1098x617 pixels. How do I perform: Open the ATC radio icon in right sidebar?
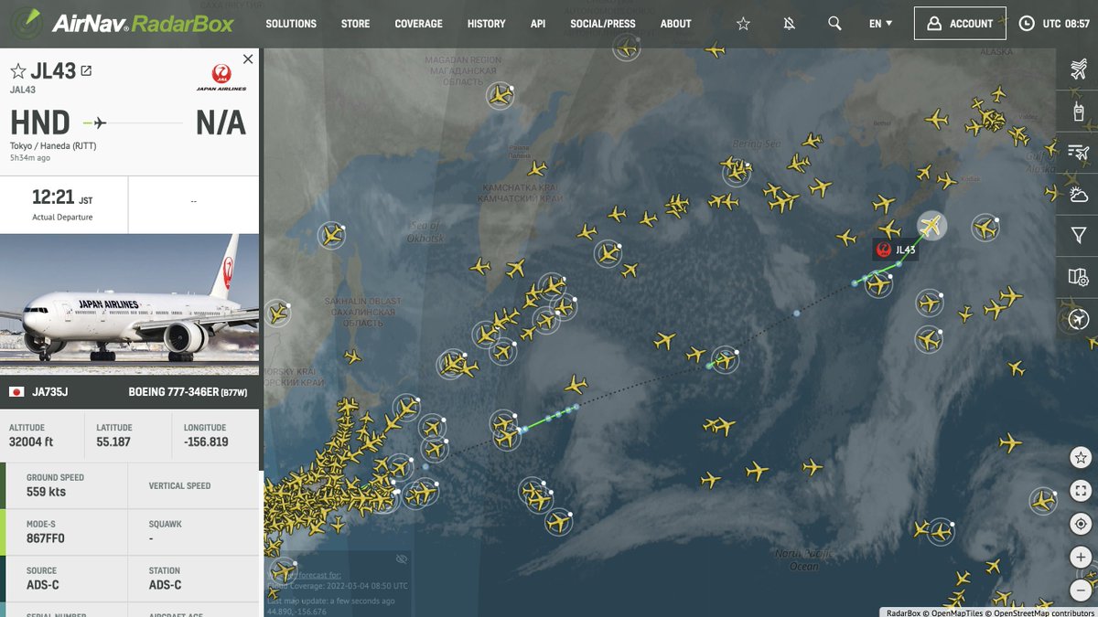(1078, 112)
